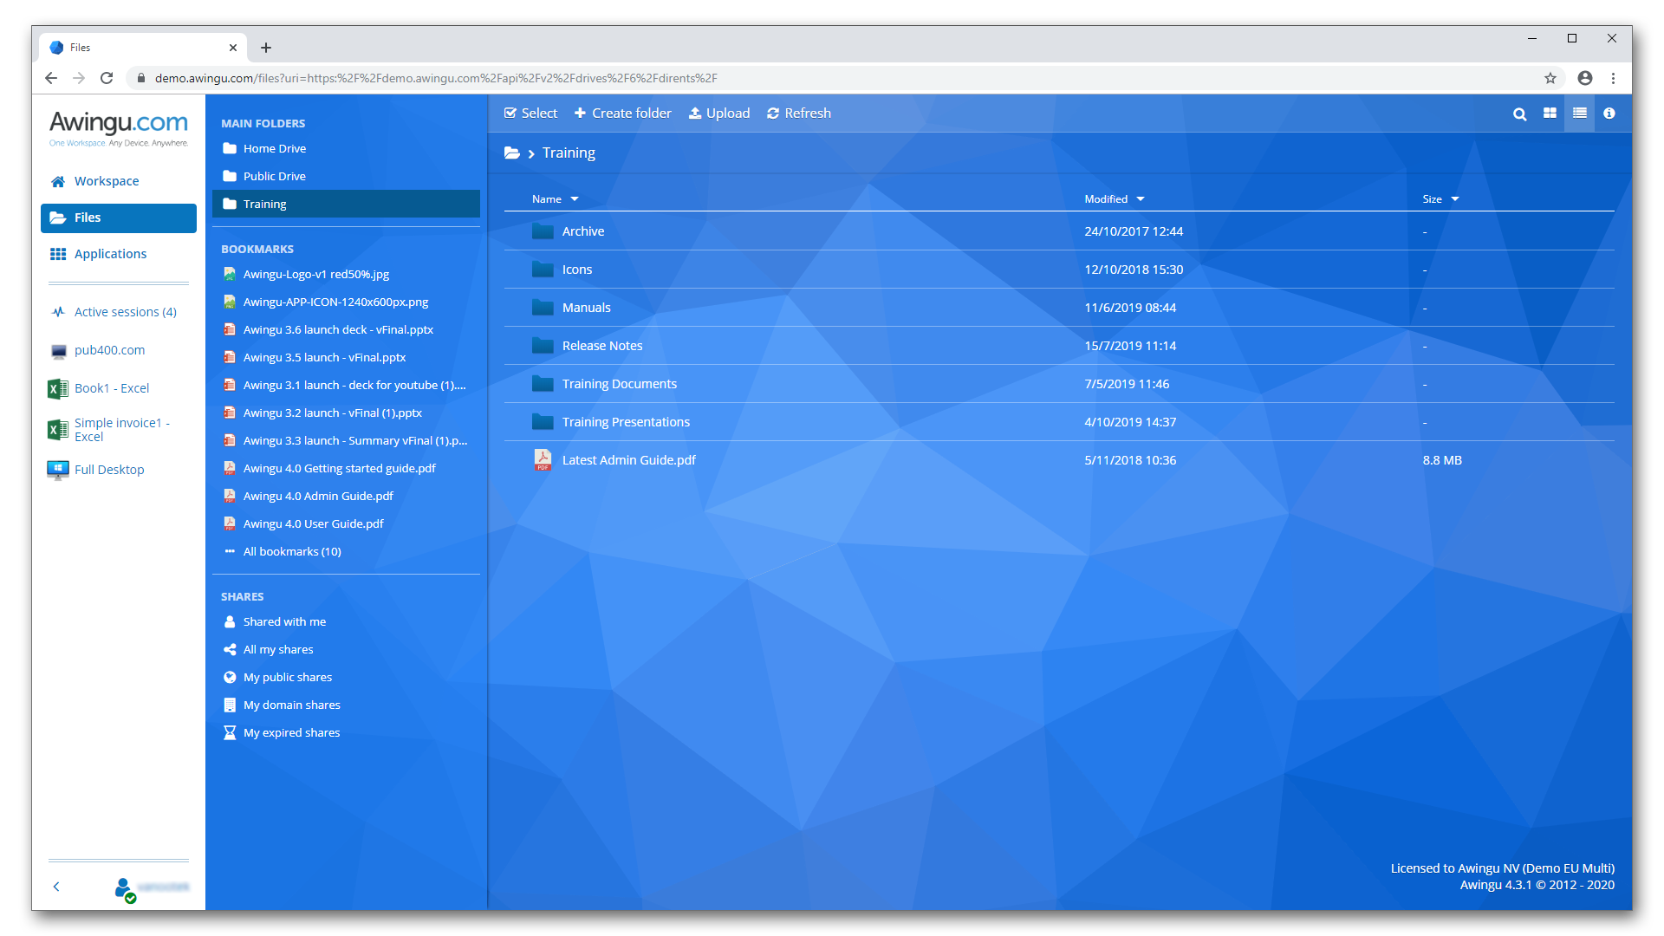
Task: Open the Full Desktop session
Action: [x=108, y=469]
